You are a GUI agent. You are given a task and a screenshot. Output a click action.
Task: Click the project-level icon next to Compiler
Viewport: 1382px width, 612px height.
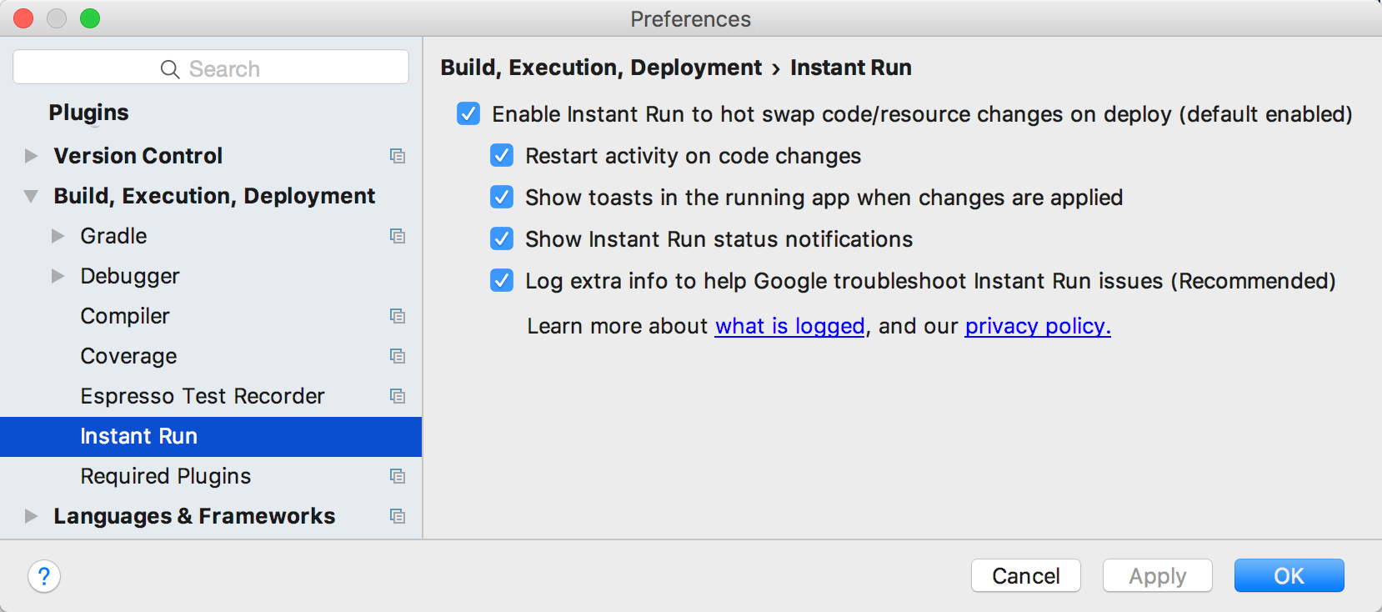click(398, 316)
